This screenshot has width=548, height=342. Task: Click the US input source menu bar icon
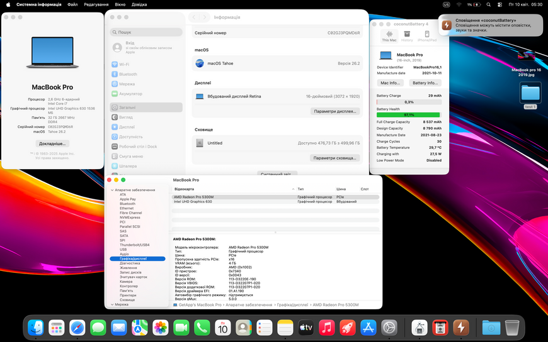point(447,4)
